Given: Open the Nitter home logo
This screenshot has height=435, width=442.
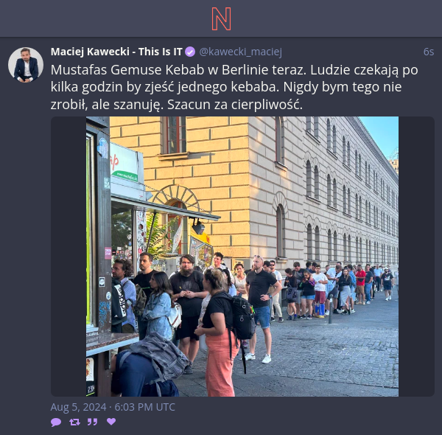Looking at the screenshot, I should click(x=221, y=19).
